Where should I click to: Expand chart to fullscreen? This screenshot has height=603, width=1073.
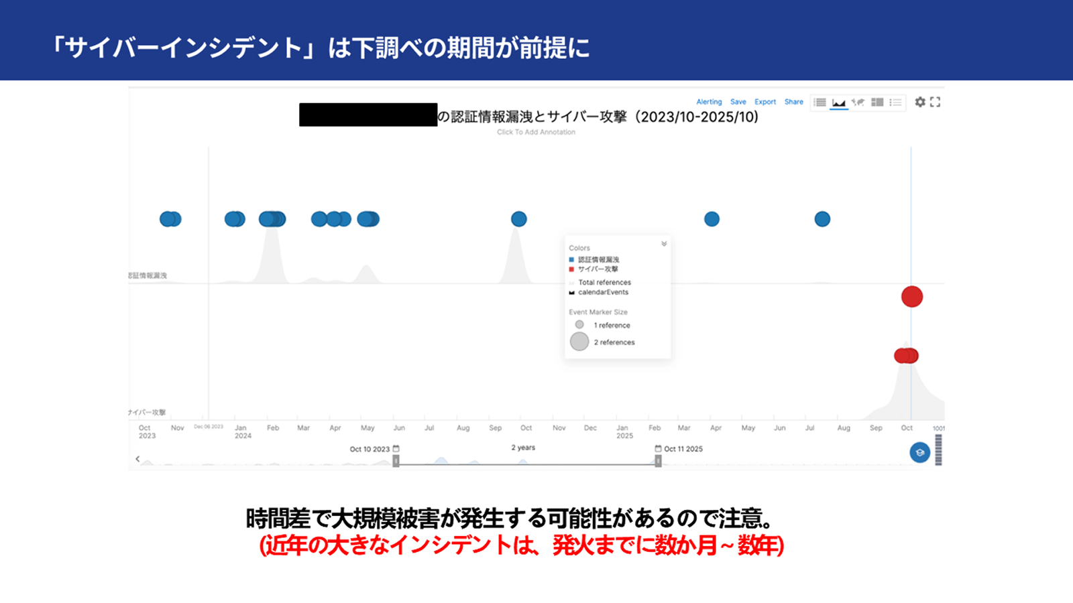936,102
